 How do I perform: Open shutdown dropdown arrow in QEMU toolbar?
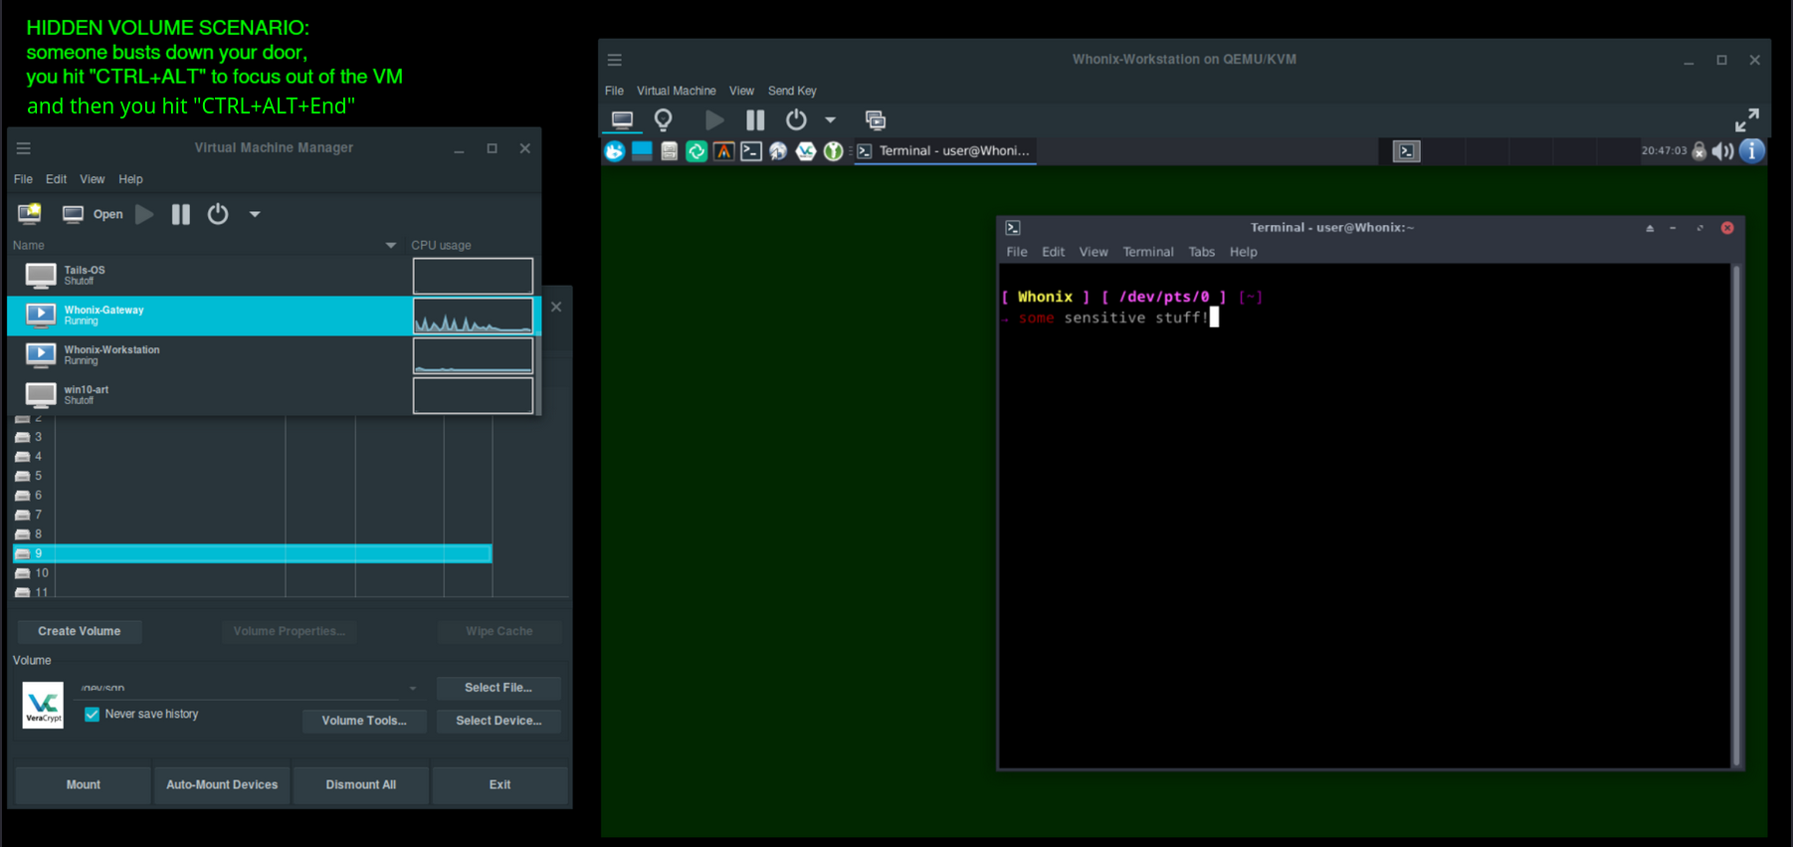click(831, 120)
